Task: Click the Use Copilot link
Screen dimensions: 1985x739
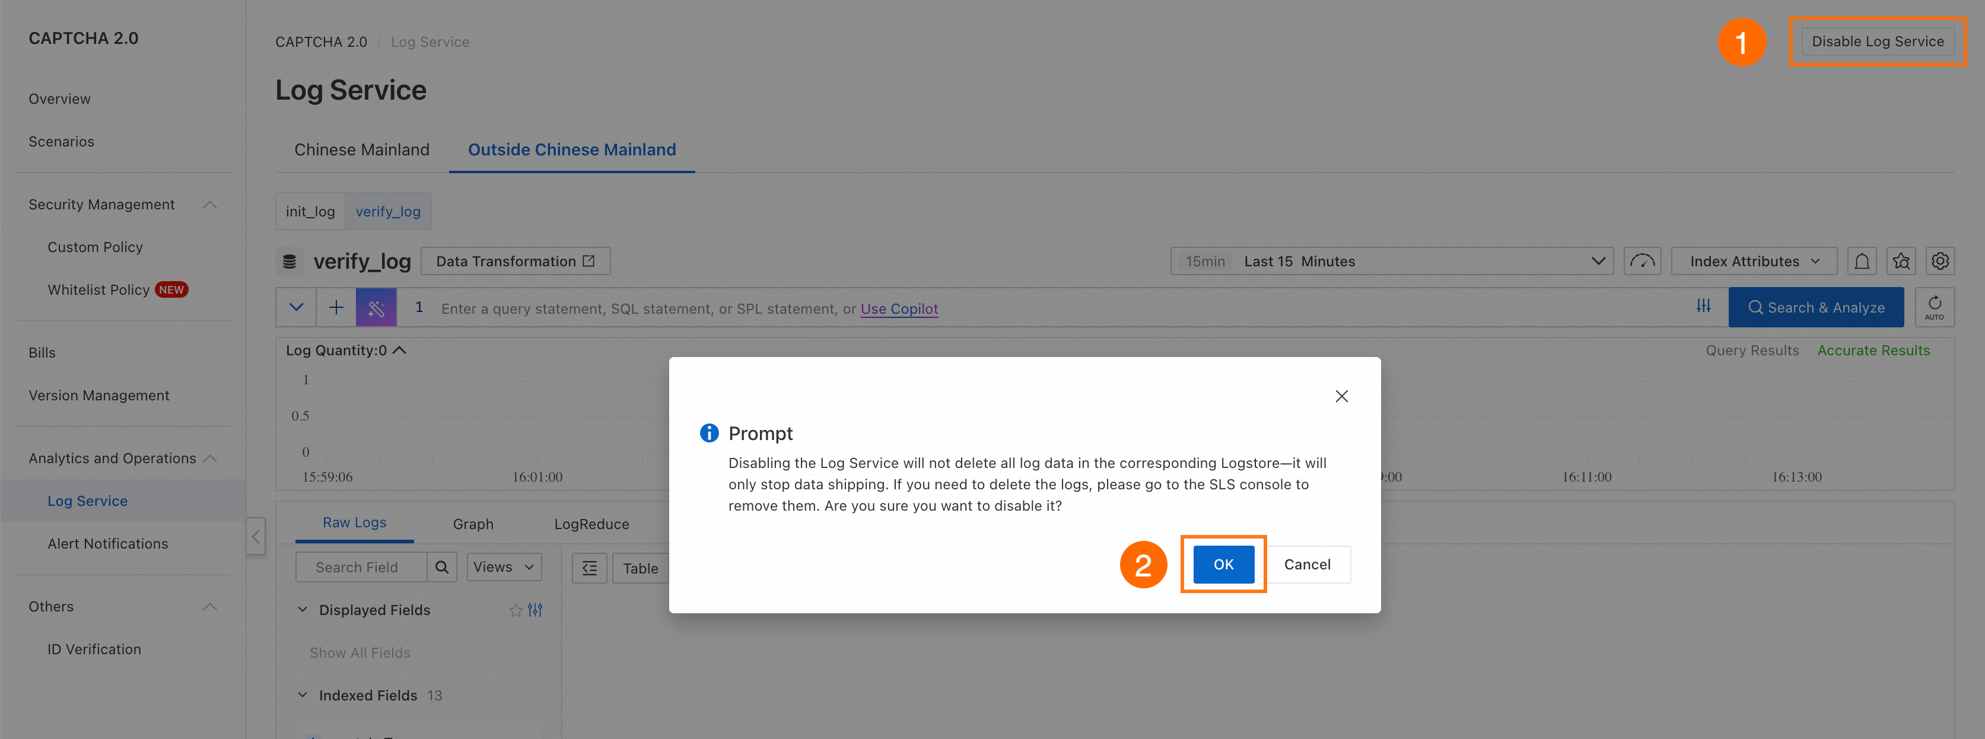Action: [x=899, y=308]
